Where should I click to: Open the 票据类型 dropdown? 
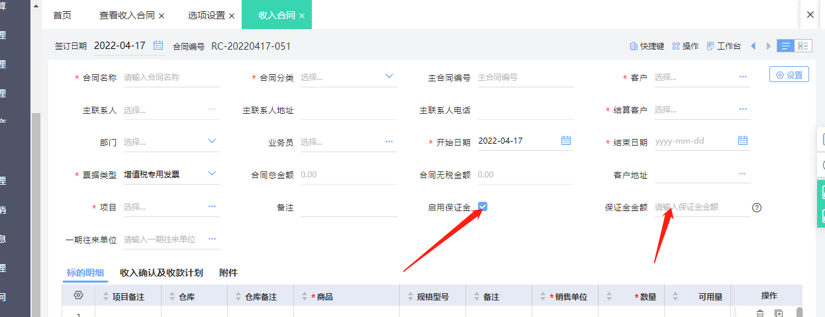[x=212, y=174]
